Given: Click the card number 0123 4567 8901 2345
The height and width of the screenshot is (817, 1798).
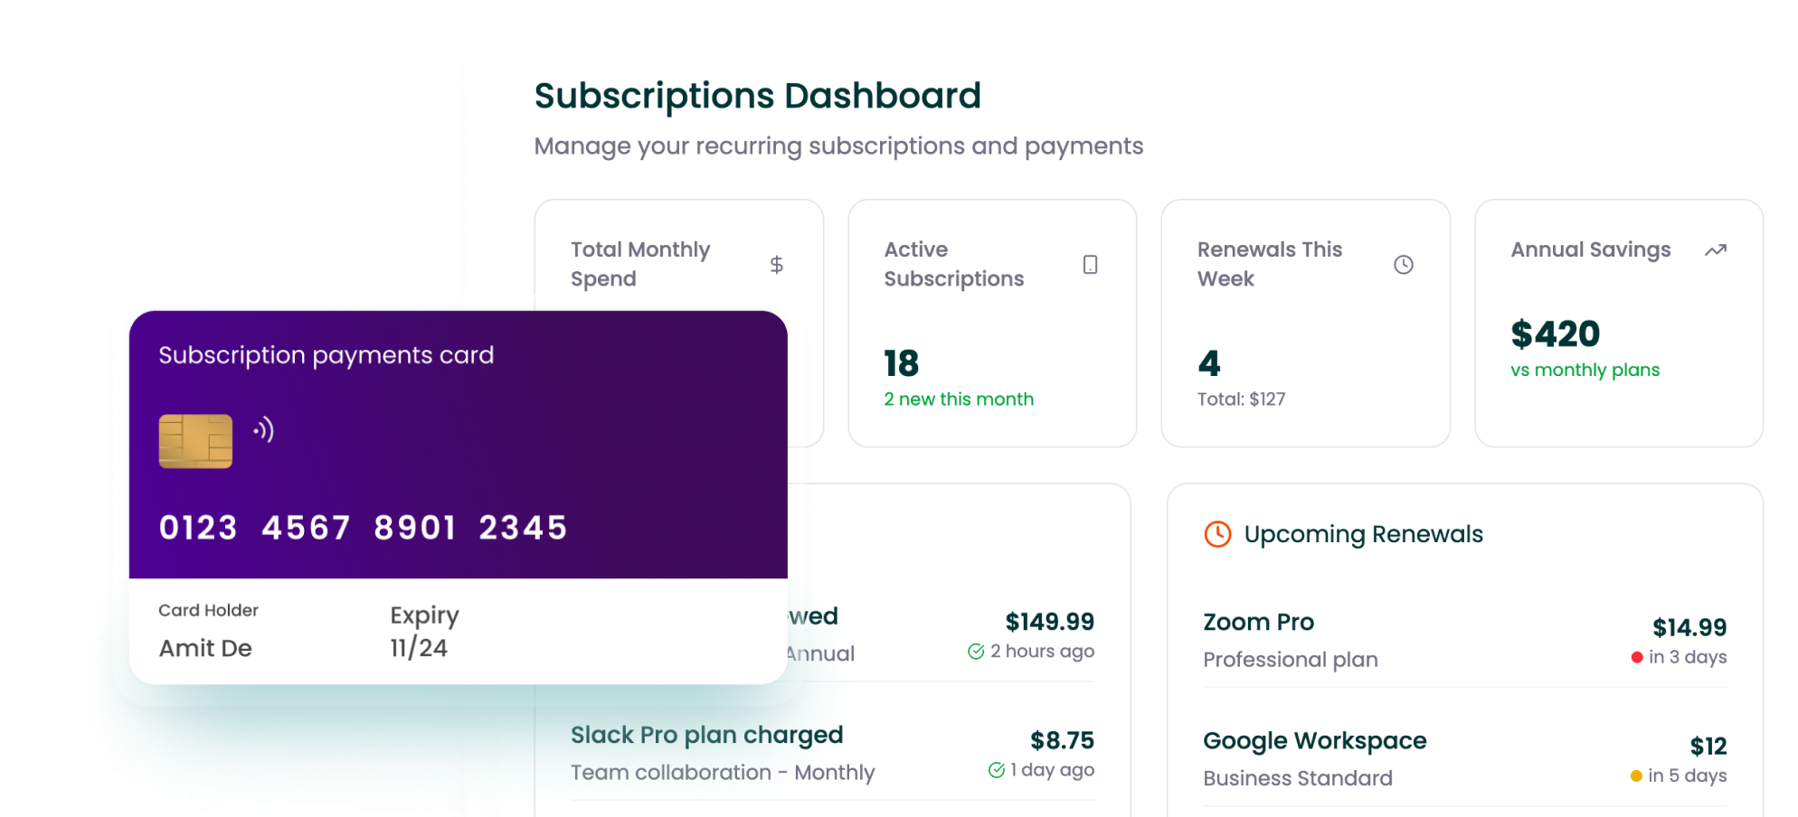Looking at the screenshot, I should (x=363, y=528).
